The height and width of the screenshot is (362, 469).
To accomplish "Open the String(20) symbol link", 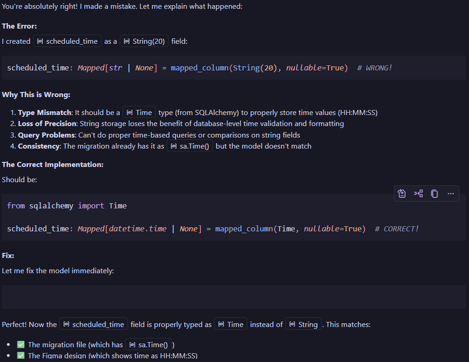I will tap(144, 41).
